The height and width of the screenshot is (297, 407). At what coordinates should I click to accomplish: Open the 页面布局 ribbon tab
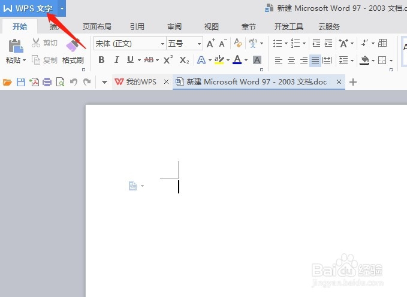click(97, 26)
